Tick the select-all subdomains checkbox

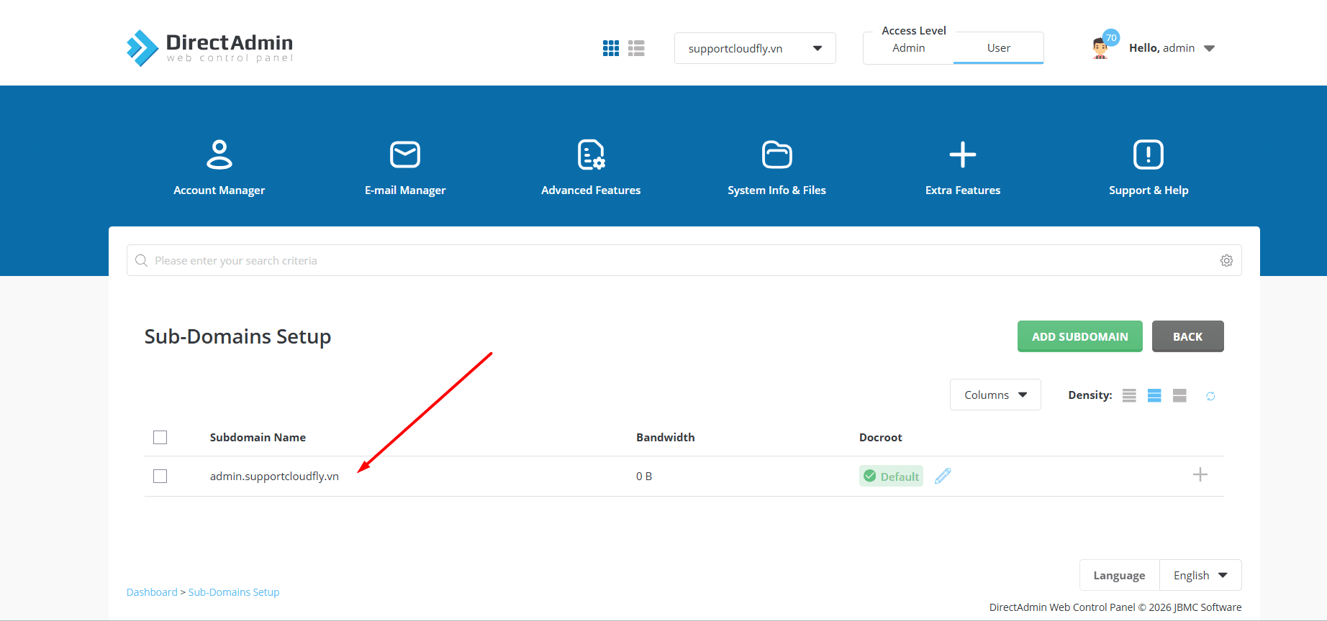(x=160, y=437)
